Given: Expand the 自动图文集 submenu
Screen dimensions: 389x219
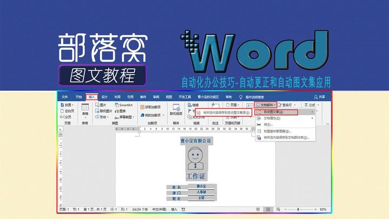Looking at the screenshot, I should coord(285,112).
